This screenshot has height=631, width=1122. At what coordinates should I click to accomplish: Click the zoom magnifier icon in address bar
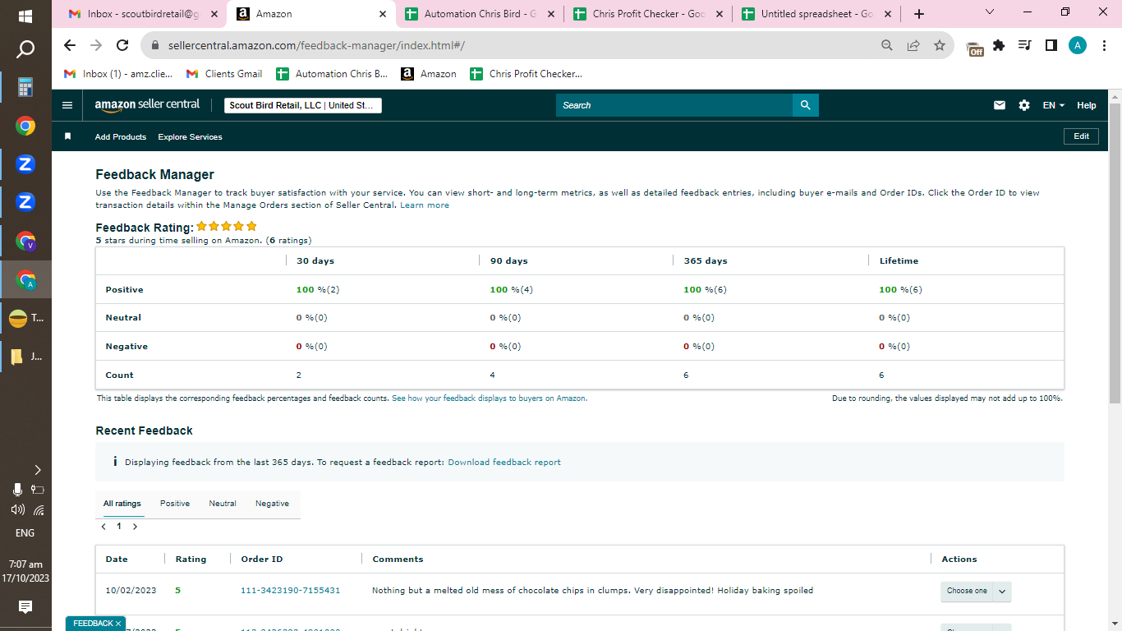pos(887,46)
